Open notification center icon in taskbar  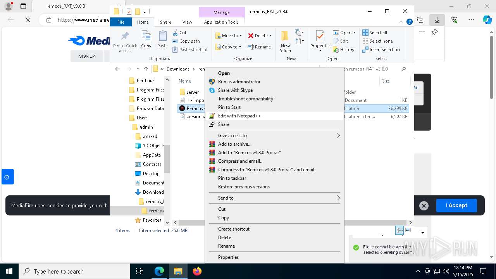coord(483,271)
